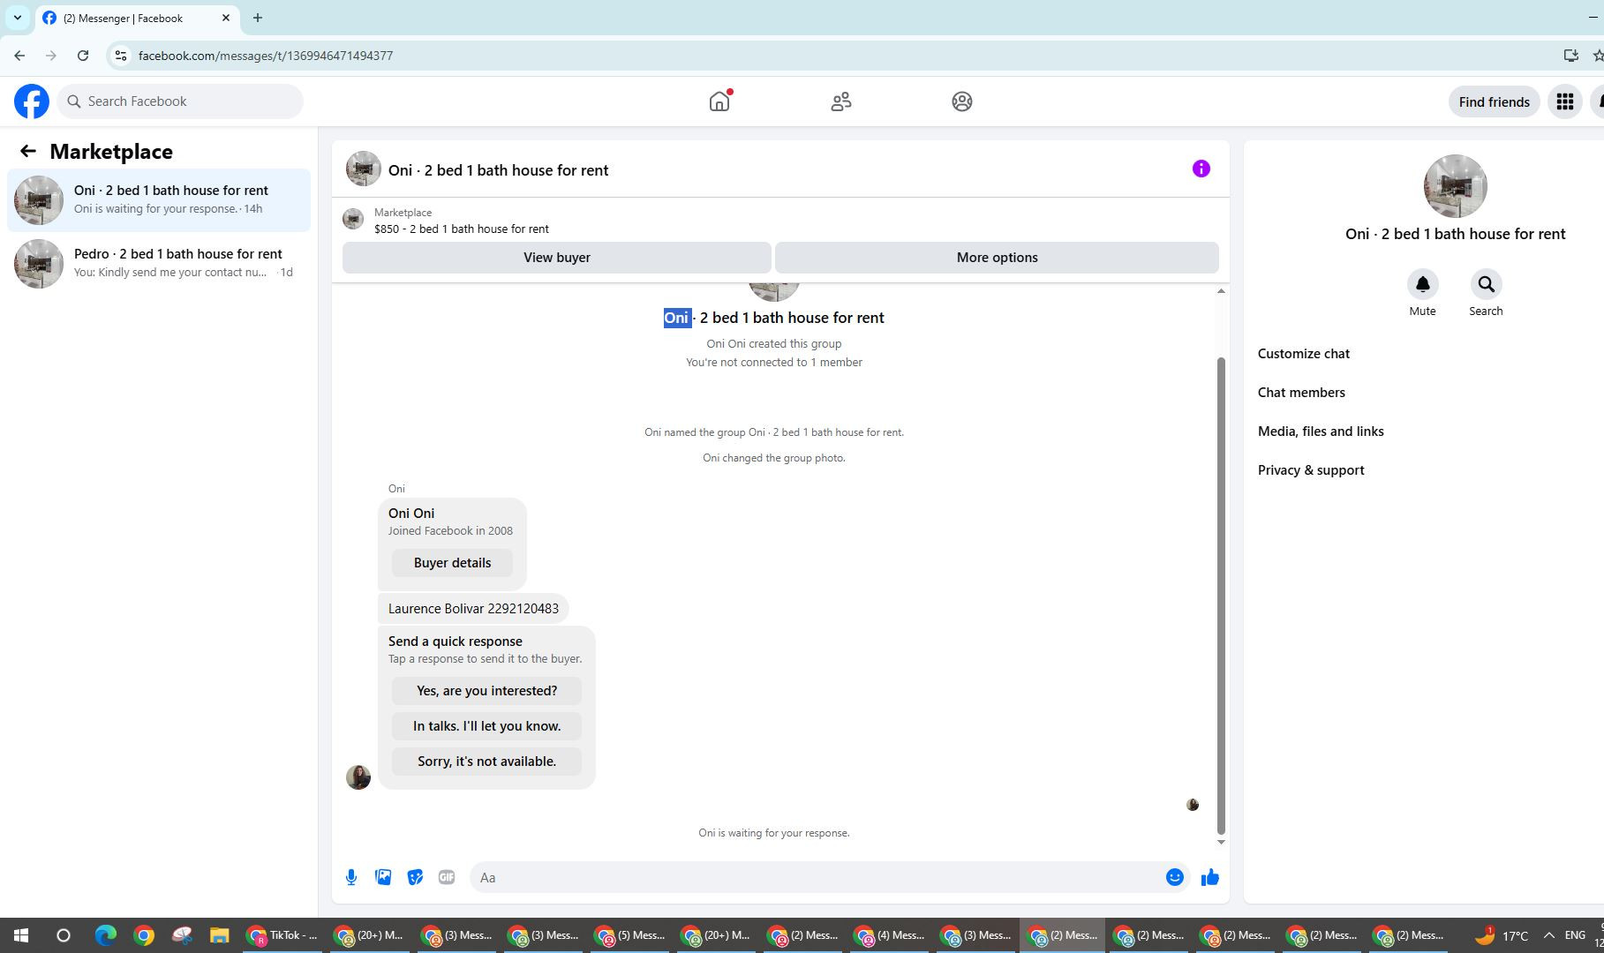Show hidden system tray icons

1549,935
